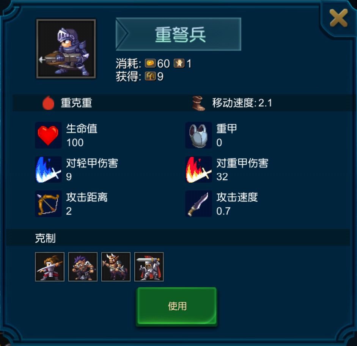Click the bow 攻击距离 icon
Screen dimensions: 357x346
[x=48, y=204]
